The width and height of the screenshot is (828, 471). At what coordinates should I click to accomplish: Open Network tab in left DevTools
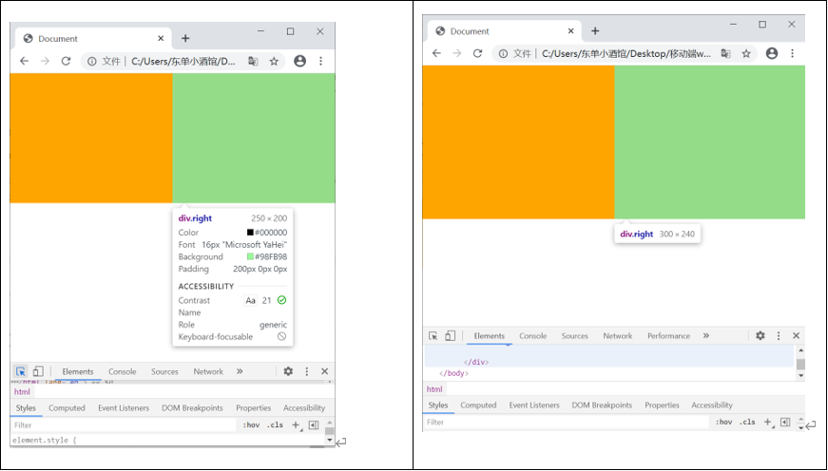tap(208, 371)
